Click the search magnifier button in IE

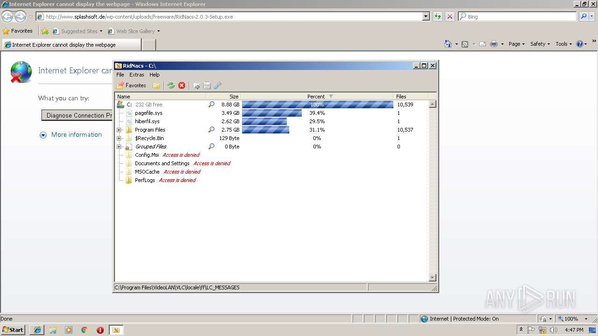click(583, 17)
